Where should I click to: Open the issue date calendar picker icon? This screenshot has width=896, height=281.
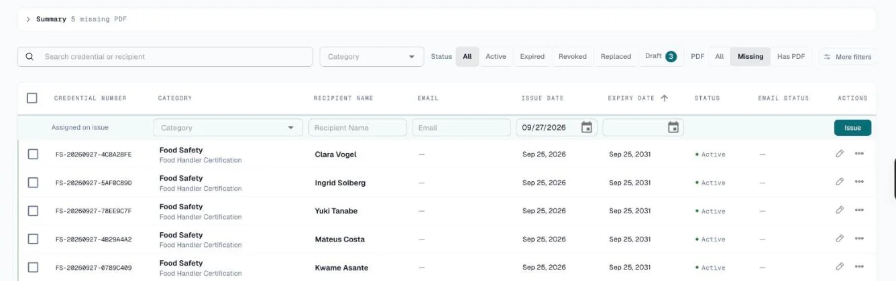(586, 127)
